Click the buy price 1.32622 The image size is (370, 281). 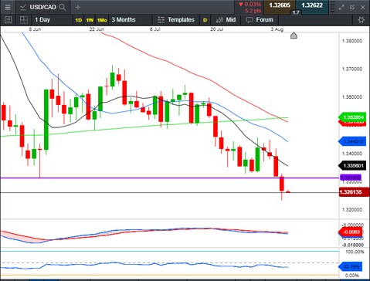point(312,5)
